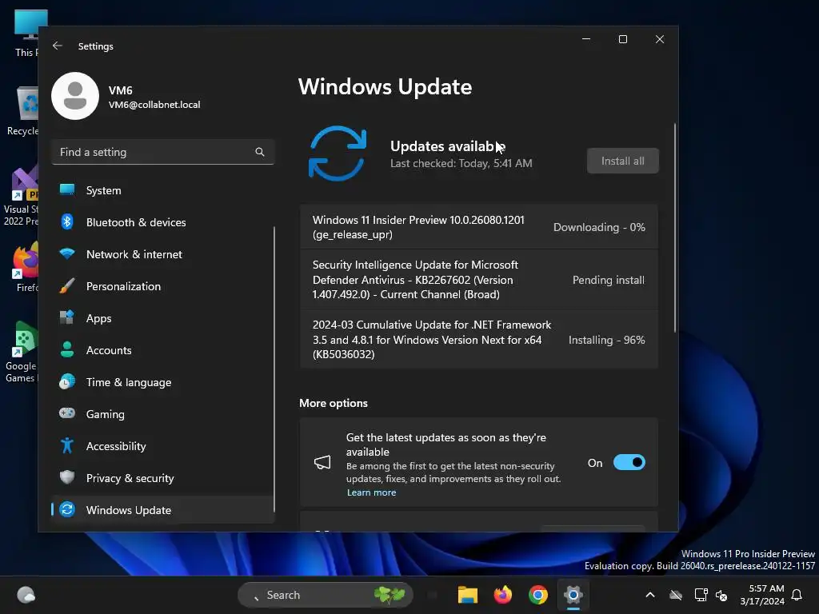
Task: Click the back arrow in Settings
Action: [58, 46]
